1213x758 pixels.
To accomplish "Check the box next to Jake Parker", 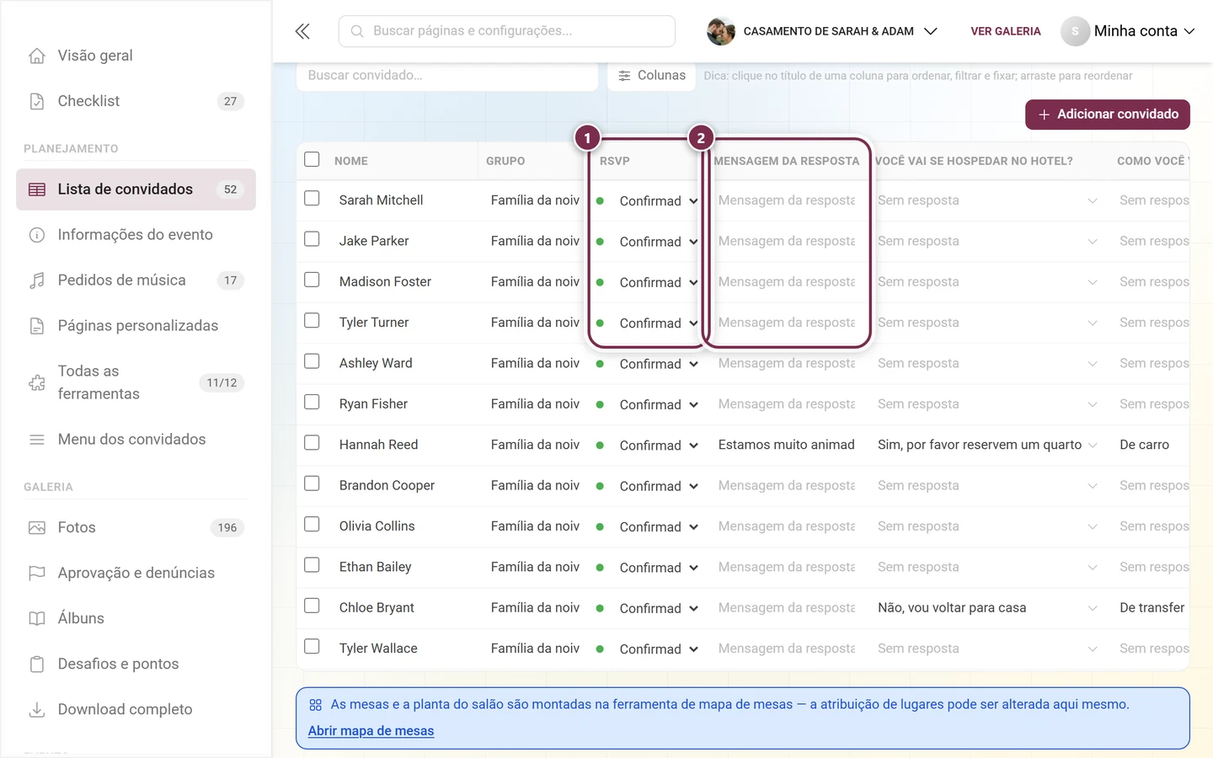I will pyautogui.click(x=312, y=239).
